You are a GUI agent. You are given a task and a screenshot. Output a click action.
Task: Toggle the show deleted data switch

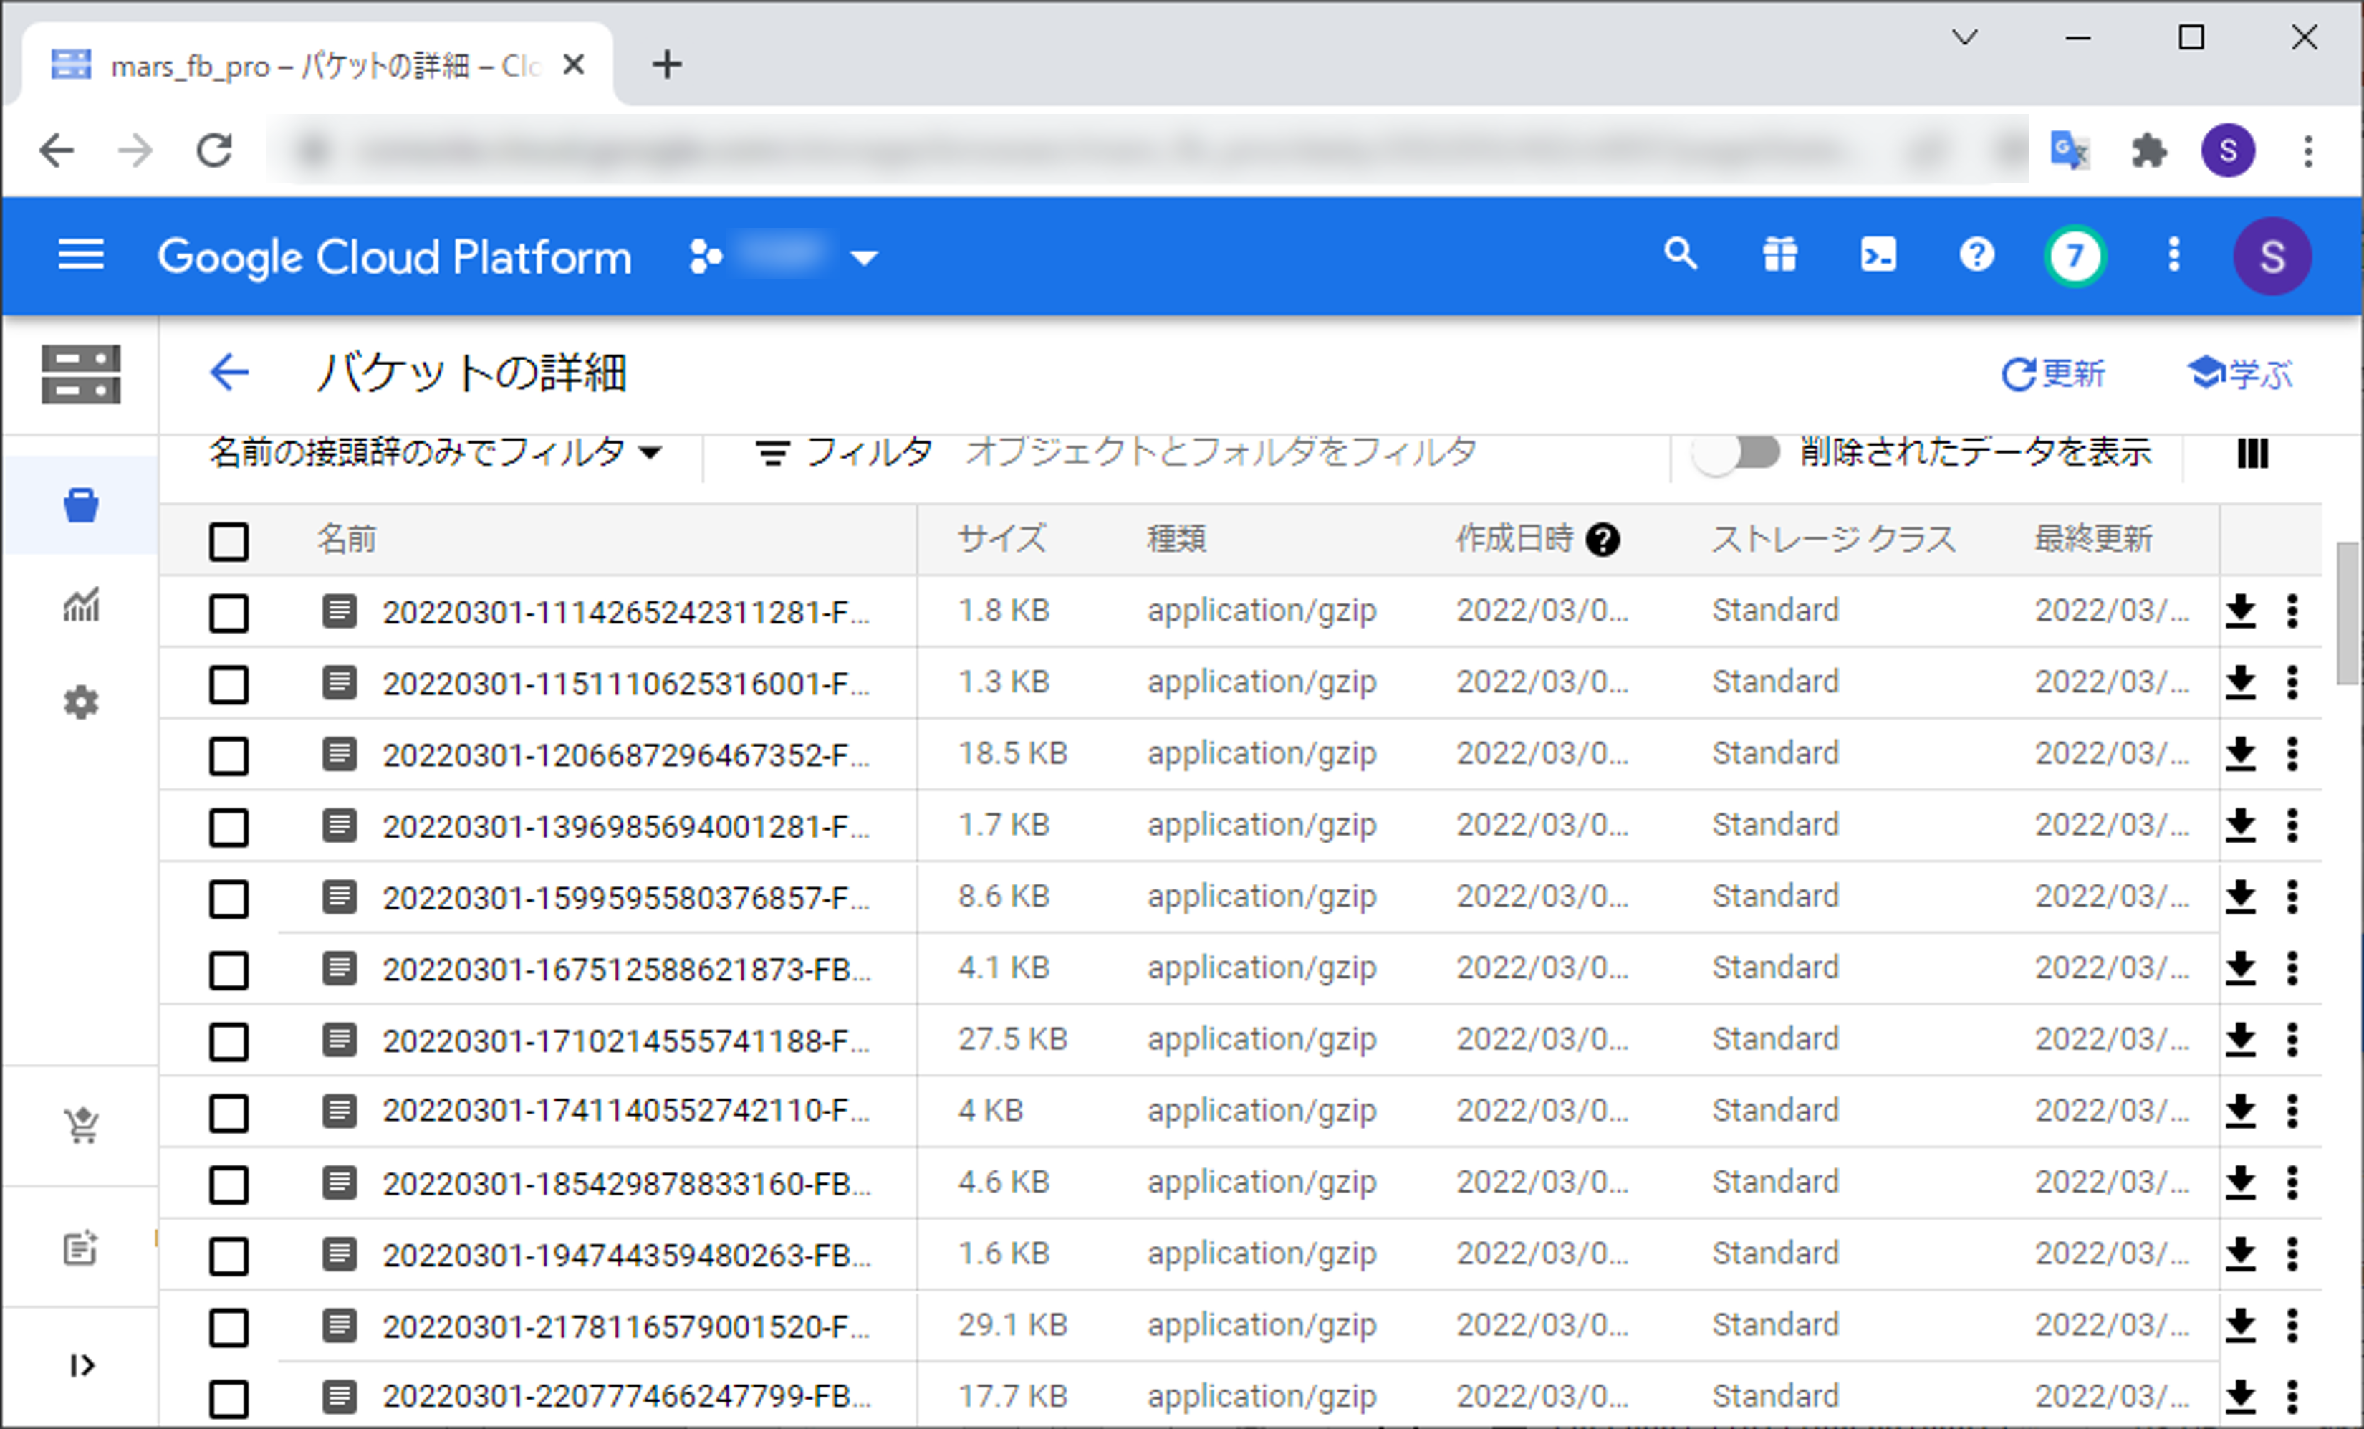point(1736,452)
